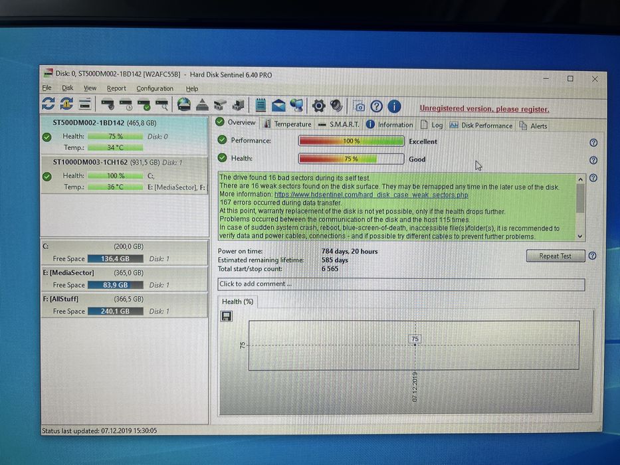Click the comment input field
This screenshot has width=620, height=465.
[401, 284]
